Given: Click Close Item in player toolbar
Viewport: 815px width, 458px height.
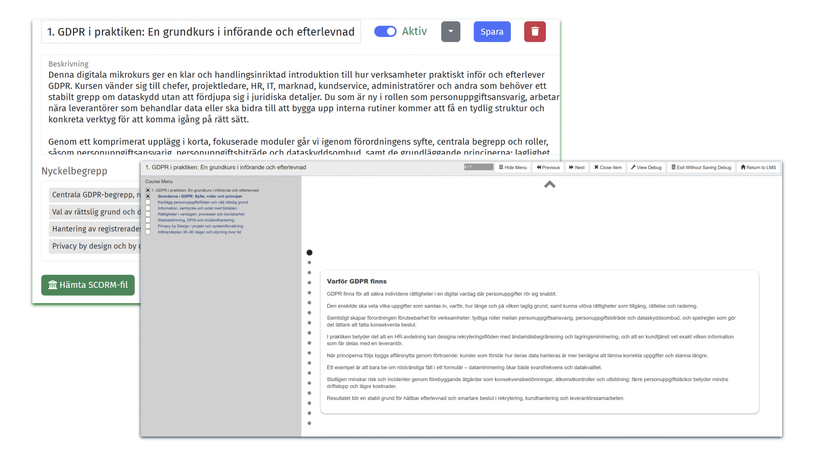Looking at the screenshot, I should 608,167.
